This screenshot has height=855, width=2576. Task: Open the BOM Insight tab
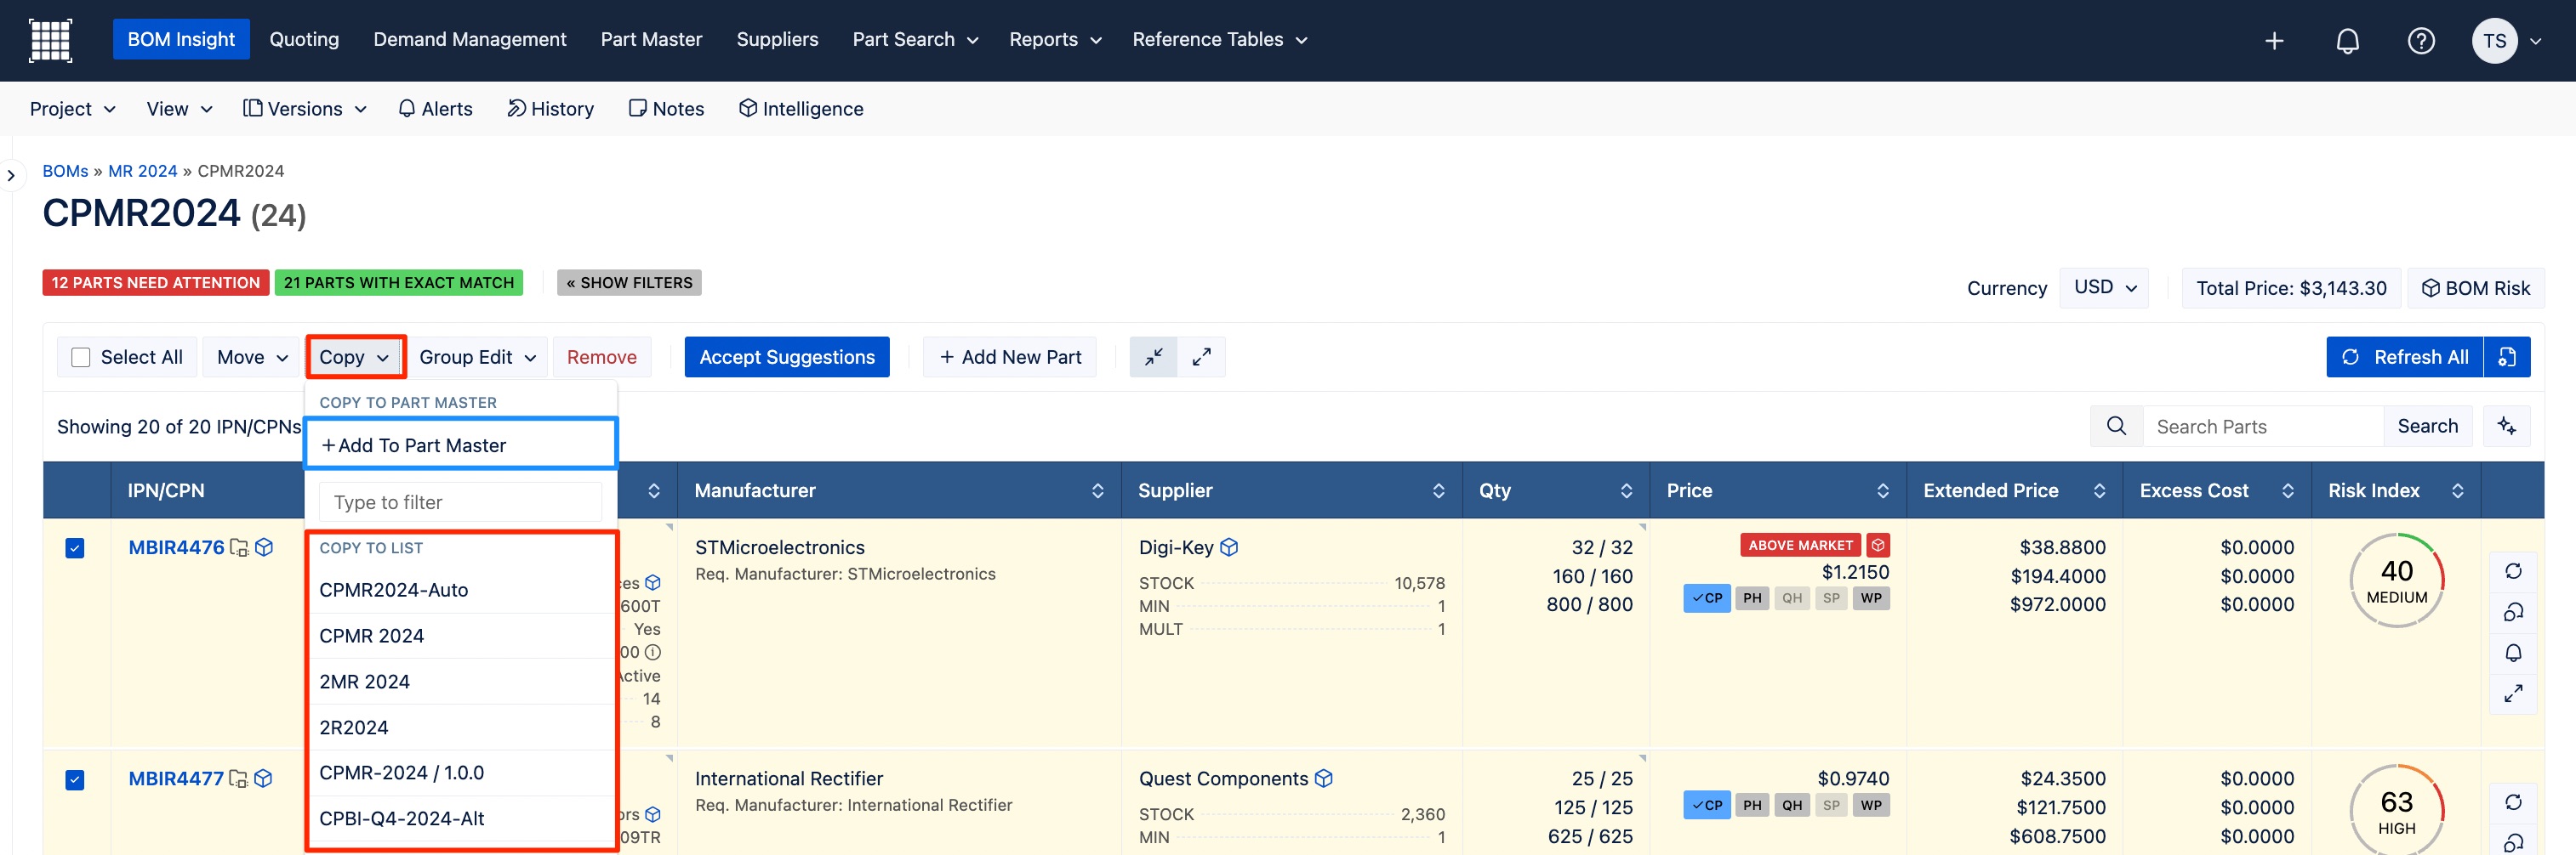click(x=181, y=40)
